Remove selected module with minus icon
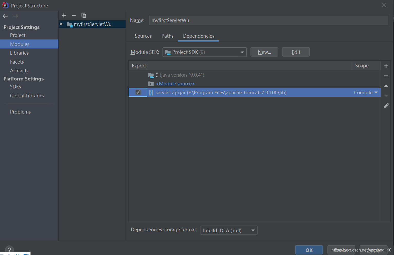This screenshot has width=394, height=255. point(74,15)
